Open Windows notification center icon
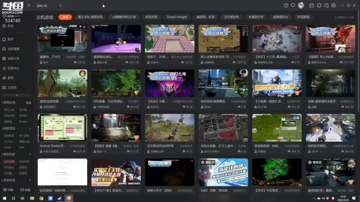 pos(354,198)
